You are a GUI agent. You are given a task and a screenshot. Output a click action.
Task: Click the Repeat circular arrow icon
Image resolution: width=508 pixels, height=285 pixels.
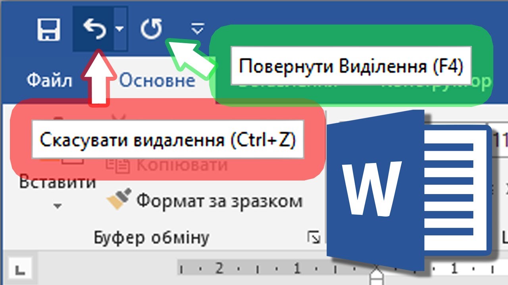[152, 30]
